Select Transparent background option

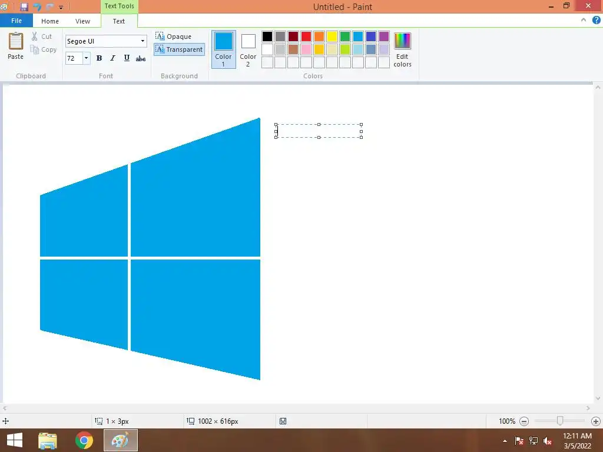[179, 49]
